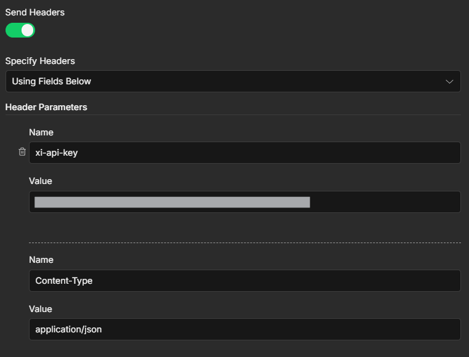Click the Name label above xi-api-key
The width and height of the screenshot is (469, 357).
(41, 132)
